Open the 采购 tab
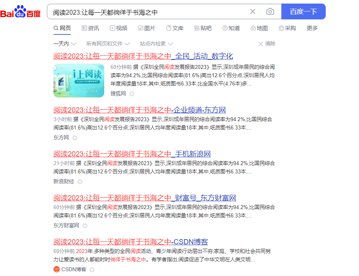 [x=287, y=28]
